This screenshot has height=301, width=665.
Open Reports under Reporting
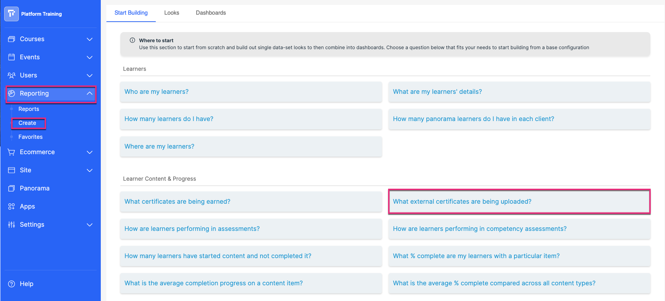pos(29,109)
